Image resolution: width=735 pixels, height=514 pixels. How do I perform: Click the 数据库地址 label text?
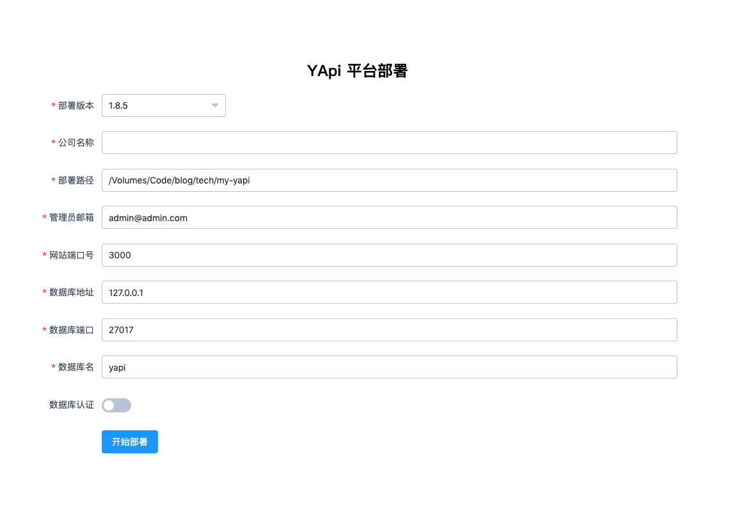[x=71, y=292]
